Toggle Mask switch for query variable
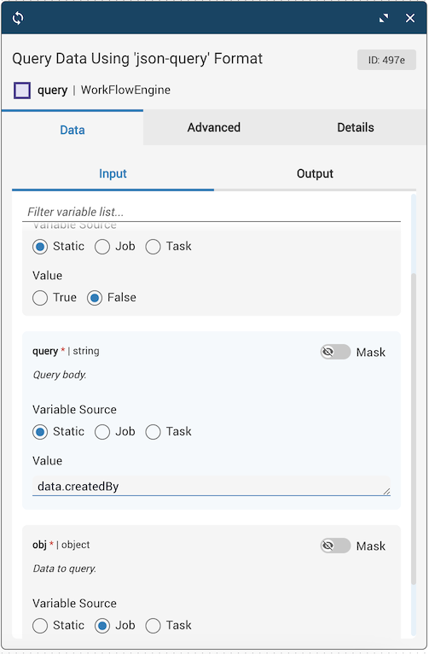429x654 pixels. click(x=335, y=352)
